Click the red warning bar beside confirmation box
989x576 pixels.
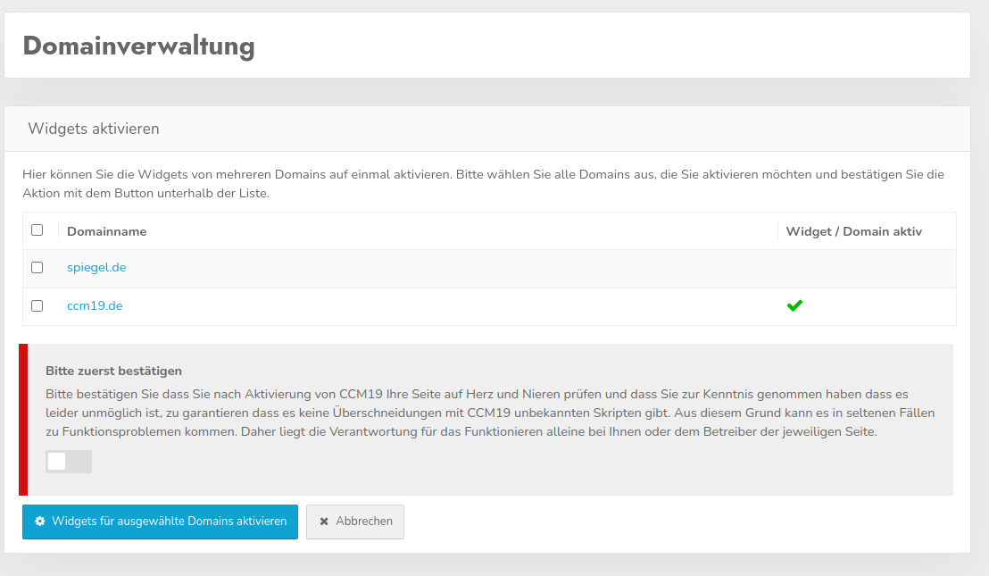23,420
